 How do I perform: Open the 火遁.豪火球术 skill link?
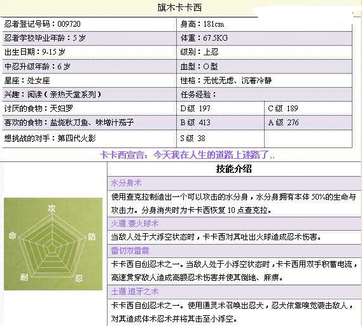[135, 224]
